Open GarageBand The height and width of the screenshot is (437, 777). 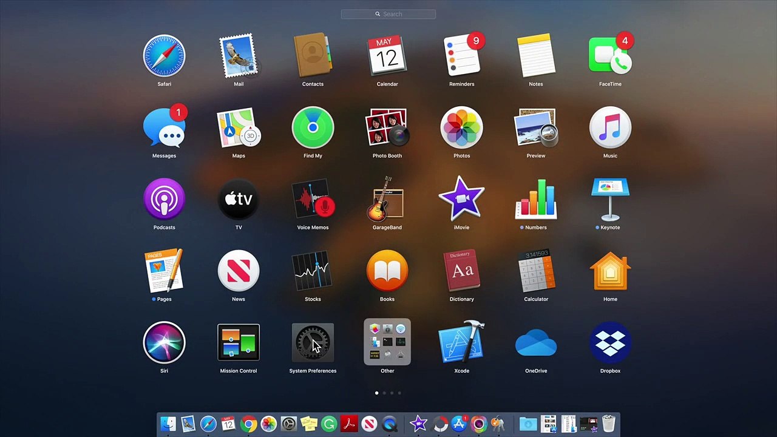(x=387, y=199)
